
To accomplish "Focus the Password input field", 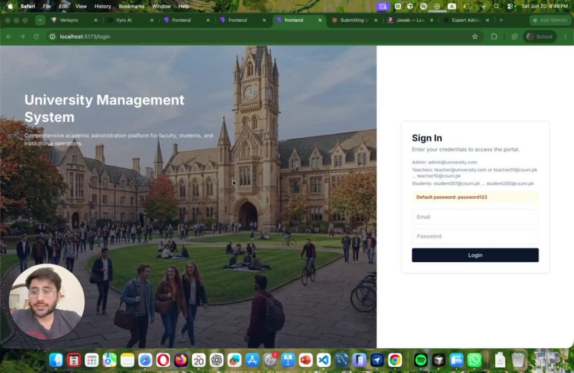I will pyautogui.click(x=475, y=236).
